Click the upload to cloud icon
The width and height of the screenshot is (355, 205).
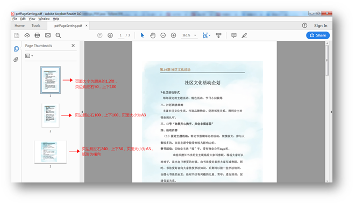click(27, 35)
